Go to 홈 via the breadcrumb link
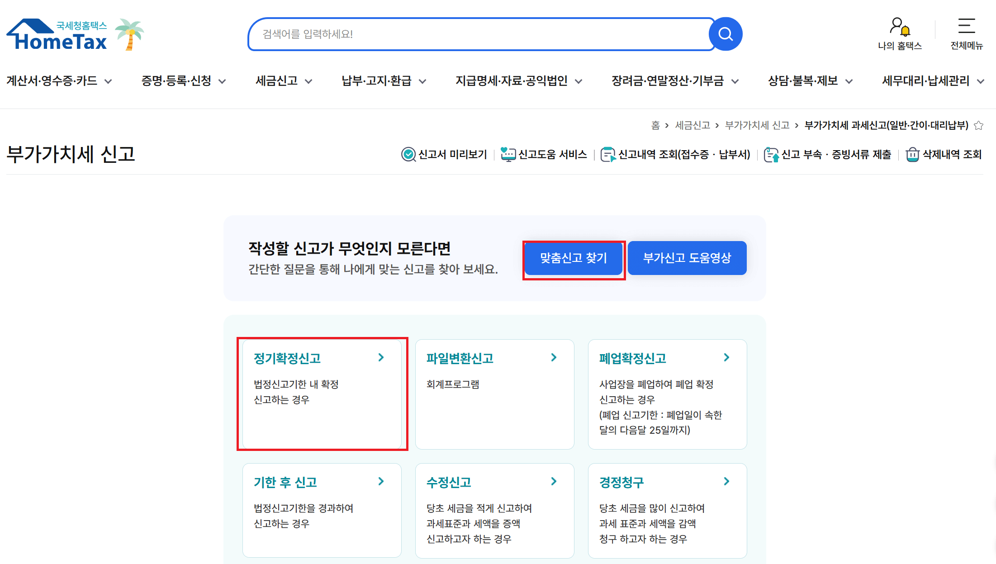 click(x=656, y=125)
